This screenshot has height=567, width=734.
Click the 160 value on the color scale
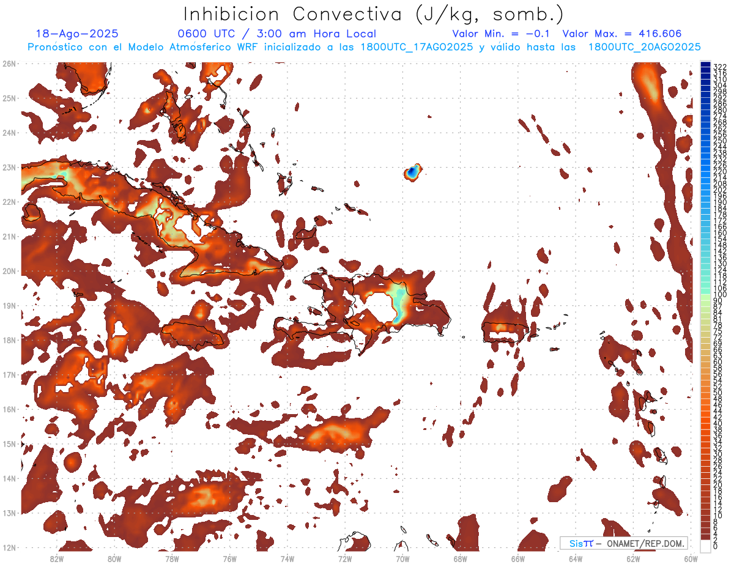tap(720, 233)
